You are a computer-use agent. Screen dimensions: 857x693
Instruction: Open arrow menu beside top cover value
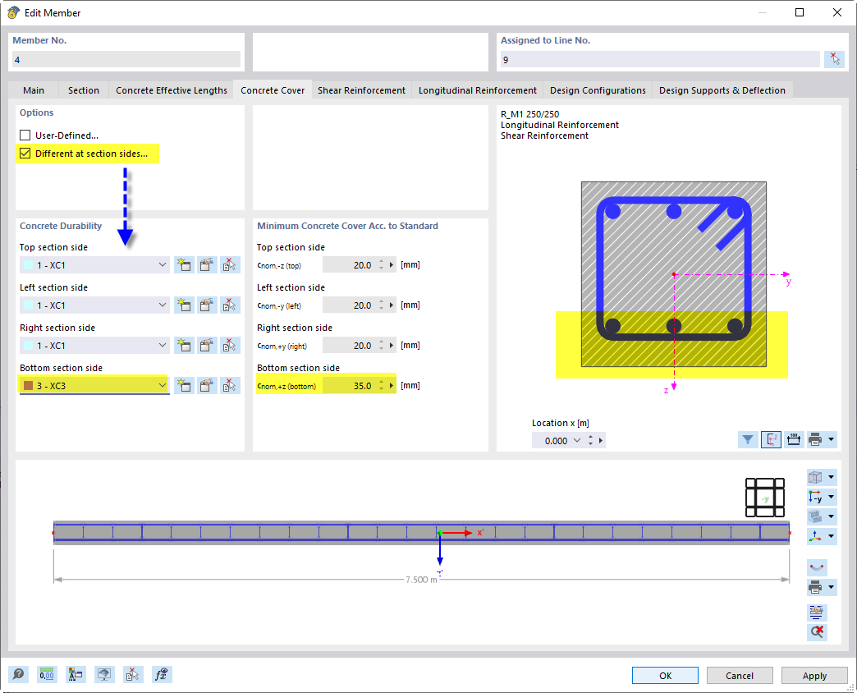coord(392,265)
